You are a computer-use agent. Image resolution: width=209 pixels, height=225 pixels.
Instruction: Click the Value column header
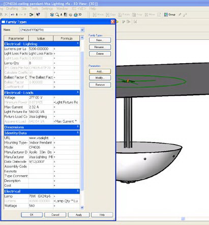41,39
